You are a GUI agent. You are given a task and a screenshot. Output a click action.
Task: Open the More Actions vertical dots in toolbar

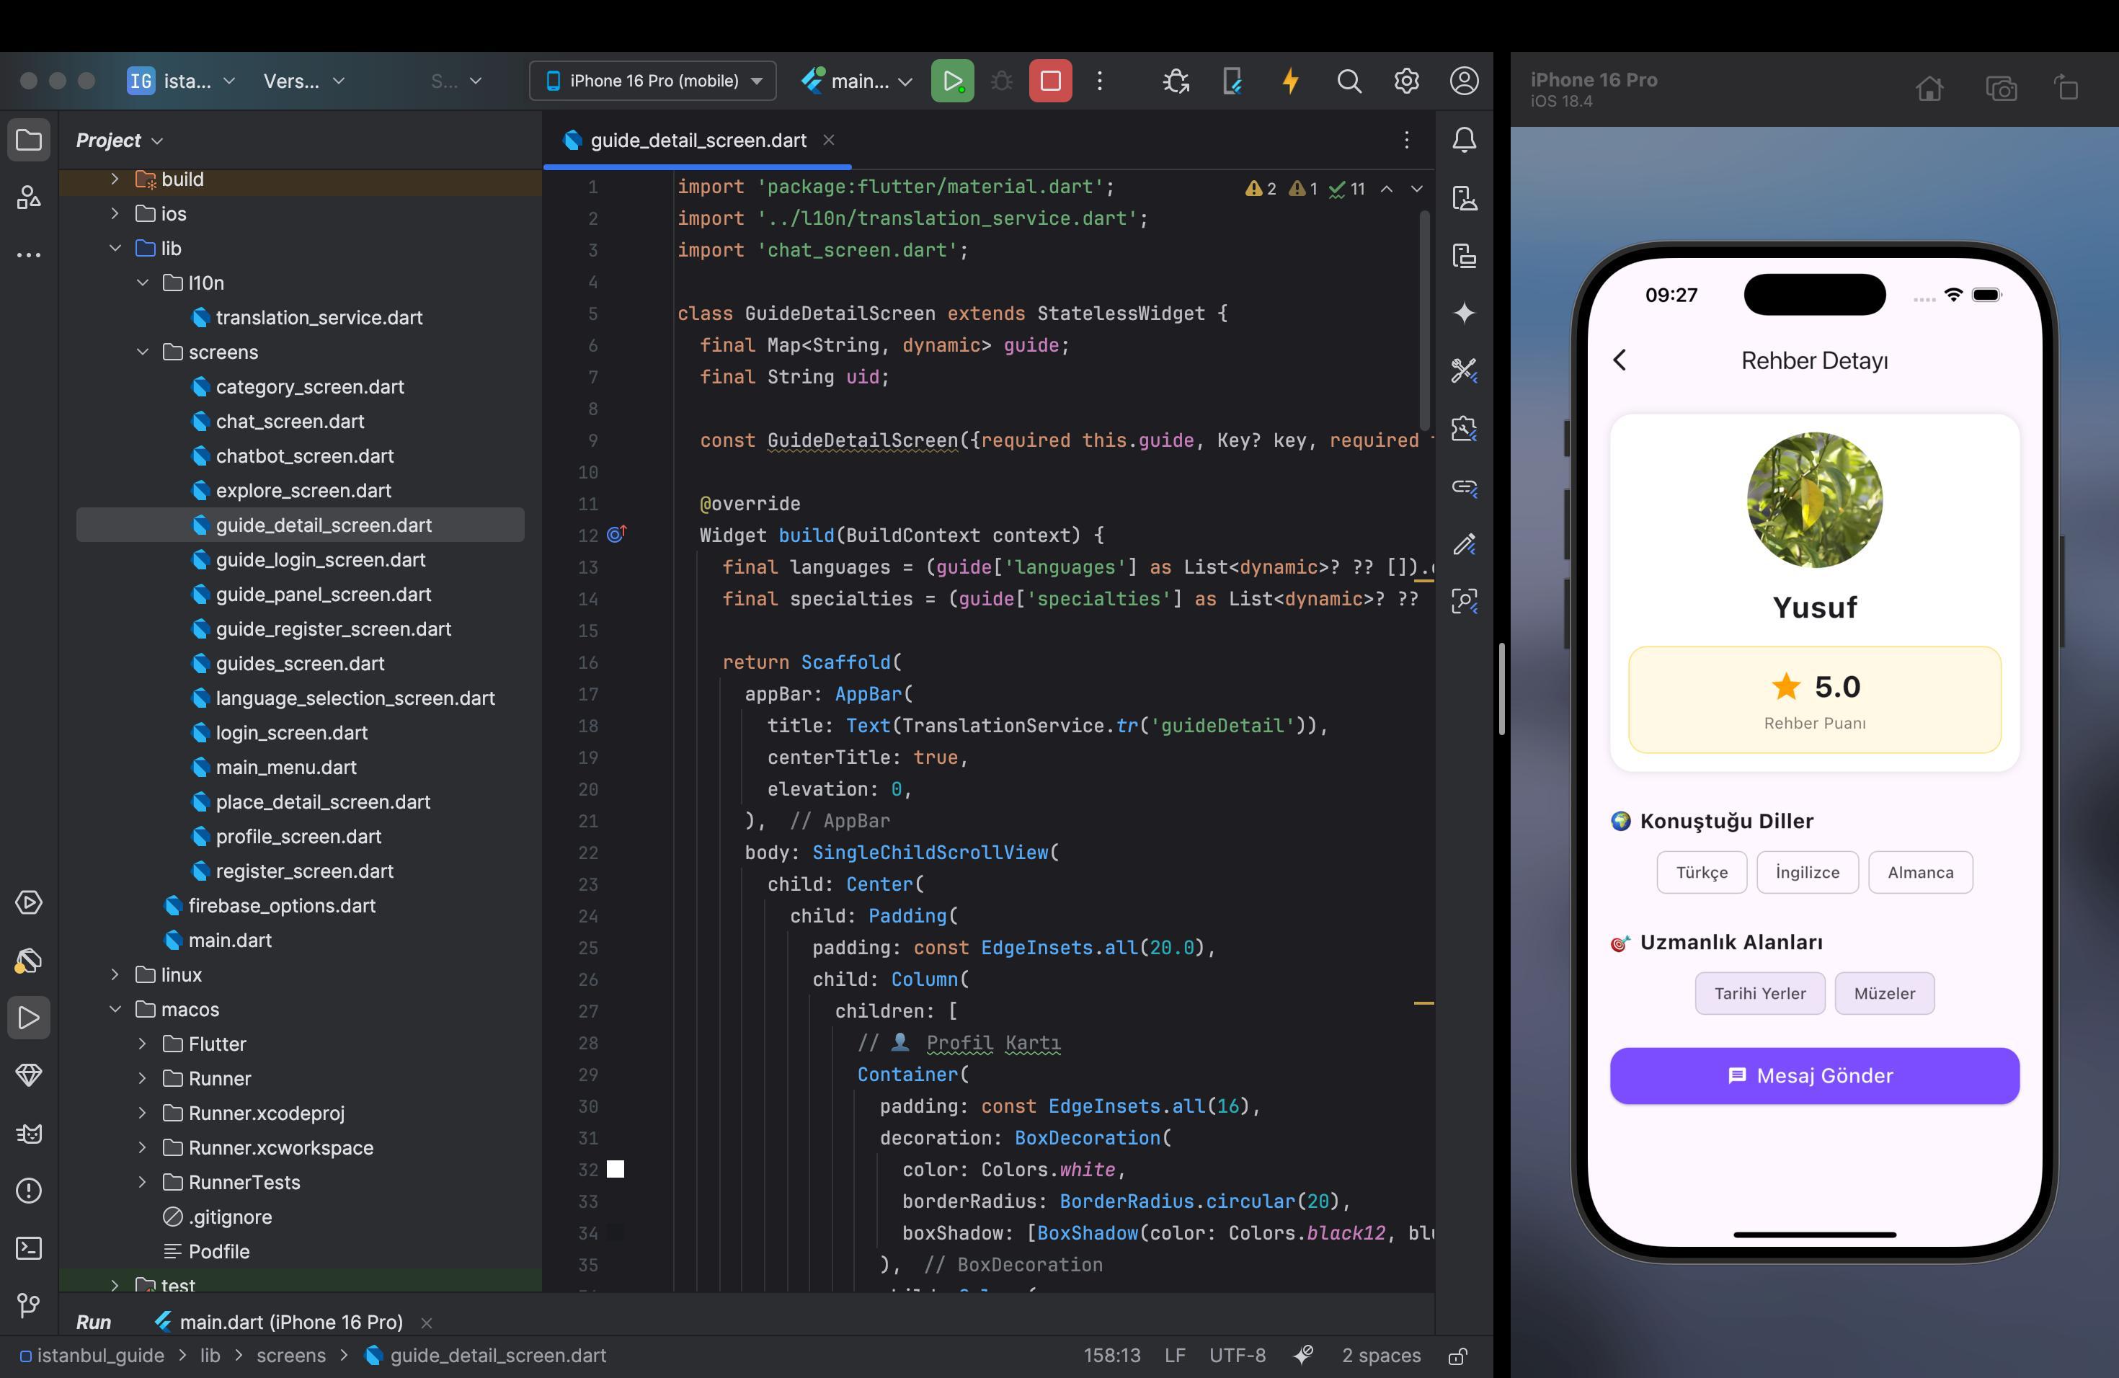click(x=1100, y=81)
